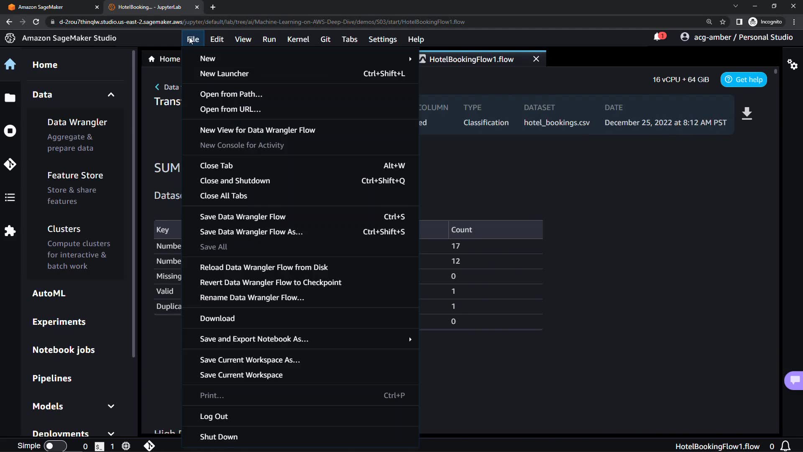
Task: Open the Git sidebar icon
Action: point(10,164)
